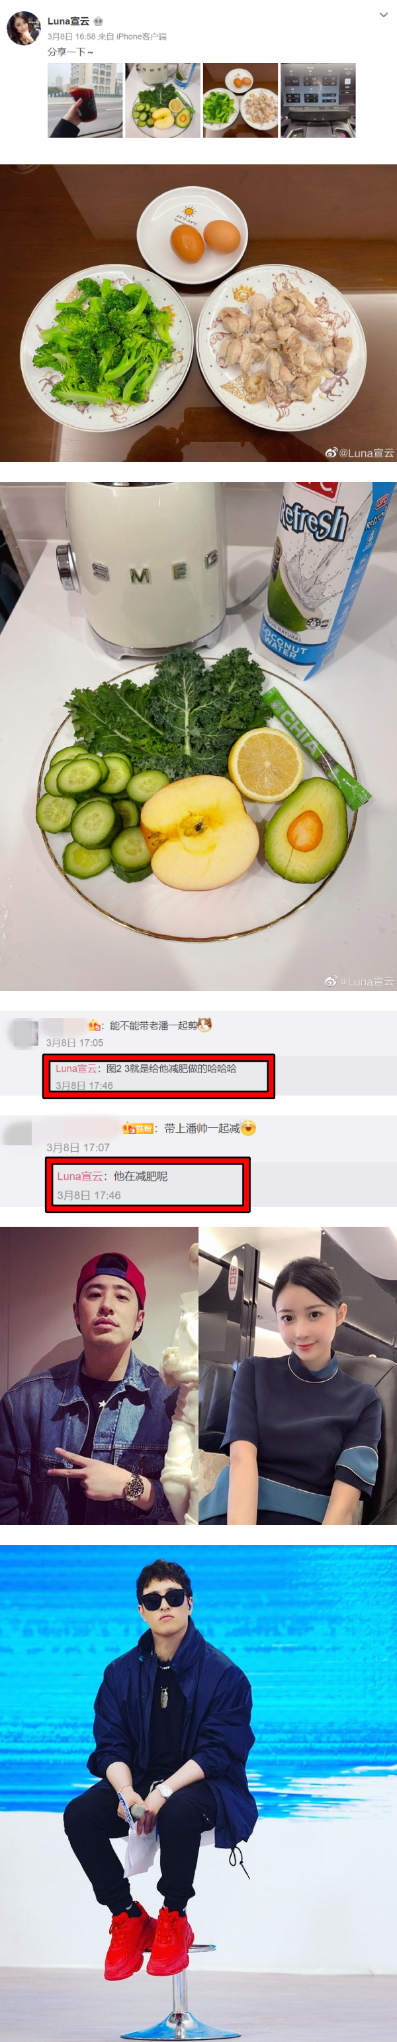397x2042 pixels.
Task: Click heart-eyes emoji after 带上潘帅一起减
Action: pyautogui.click(x=248, y=1128)
